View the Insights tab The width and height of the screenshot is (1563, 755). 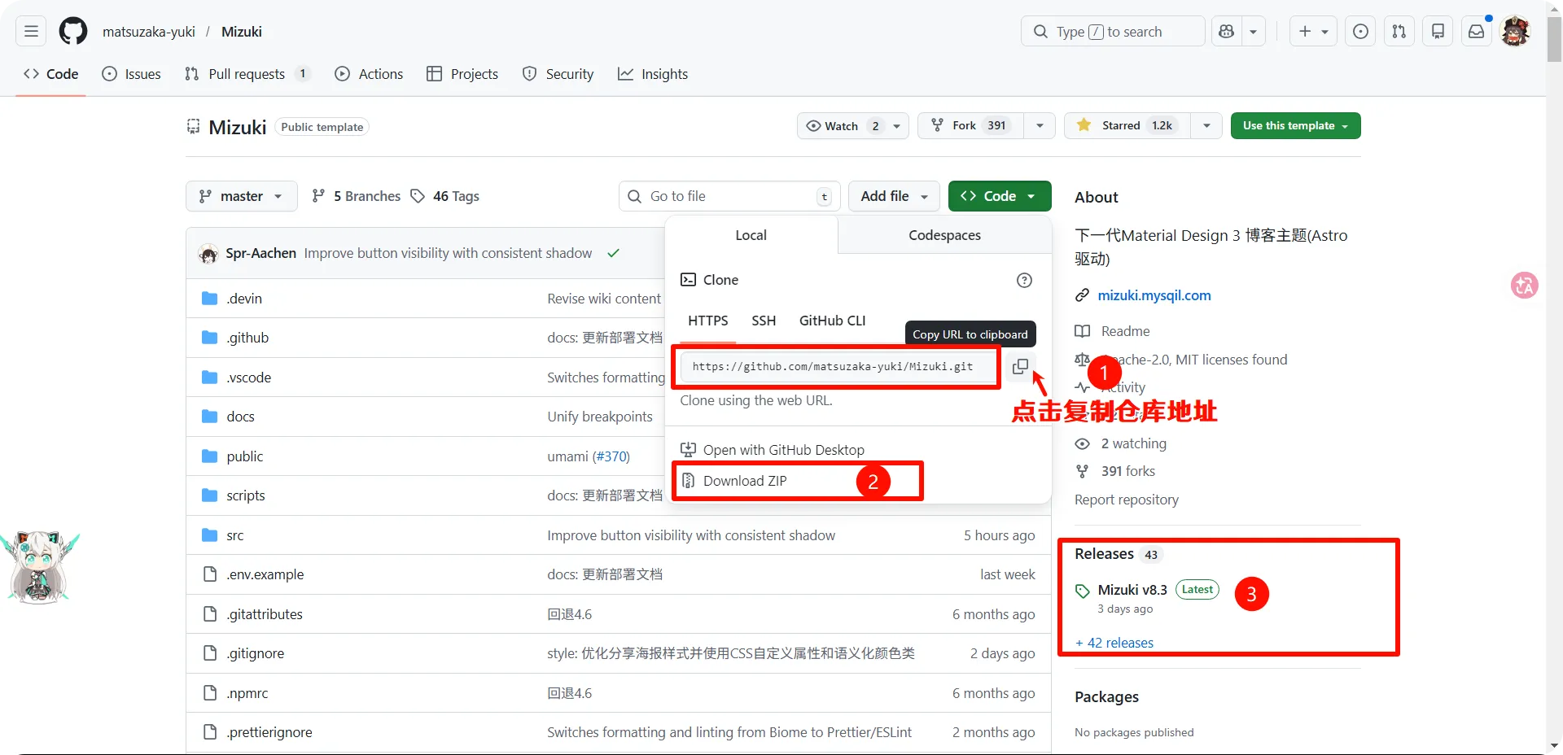653,74
